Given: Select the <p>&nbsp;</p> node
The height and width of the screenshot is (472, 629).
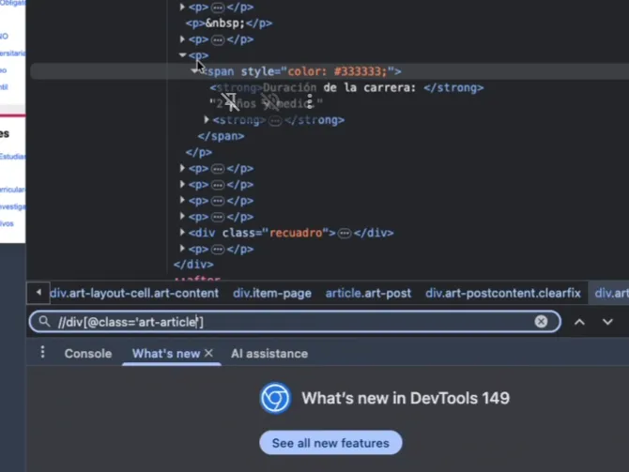Looking at the screenshot, I should coord(229,23).
